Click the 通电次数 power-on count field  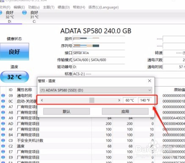click(x=174, y=60)
